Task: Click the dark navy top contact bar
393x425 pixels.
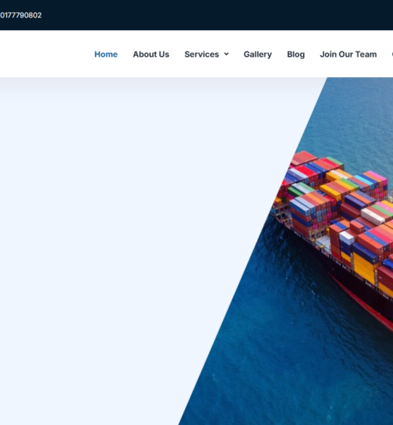Action: tap(196, 15)
